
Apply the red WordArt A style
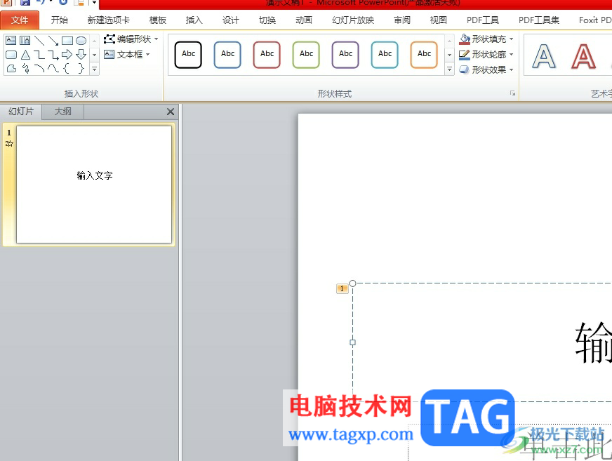583,57
